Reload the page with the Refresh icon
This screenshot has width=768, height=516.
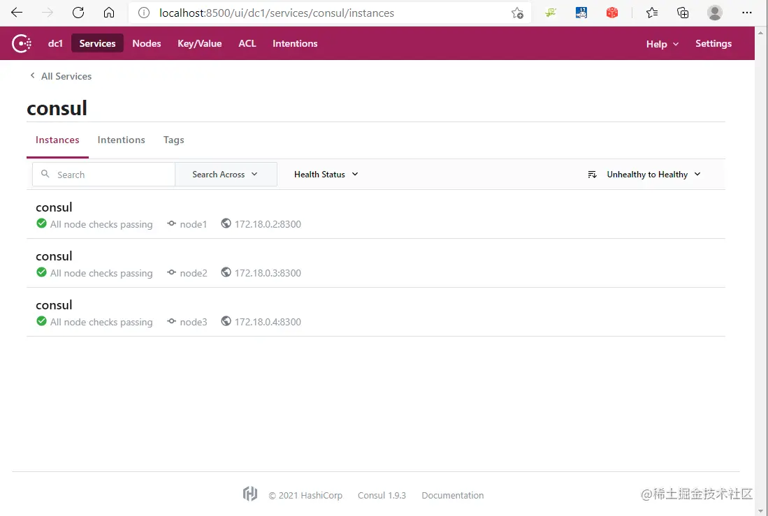pyautogui.click(x=78, y=13)
